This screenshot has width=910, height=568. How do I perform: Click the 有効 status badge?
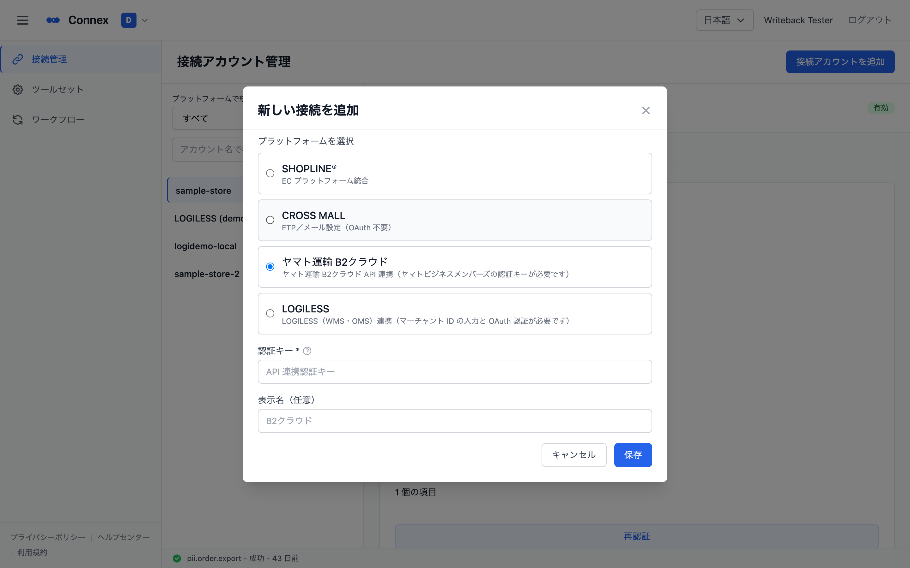[881, 108]
